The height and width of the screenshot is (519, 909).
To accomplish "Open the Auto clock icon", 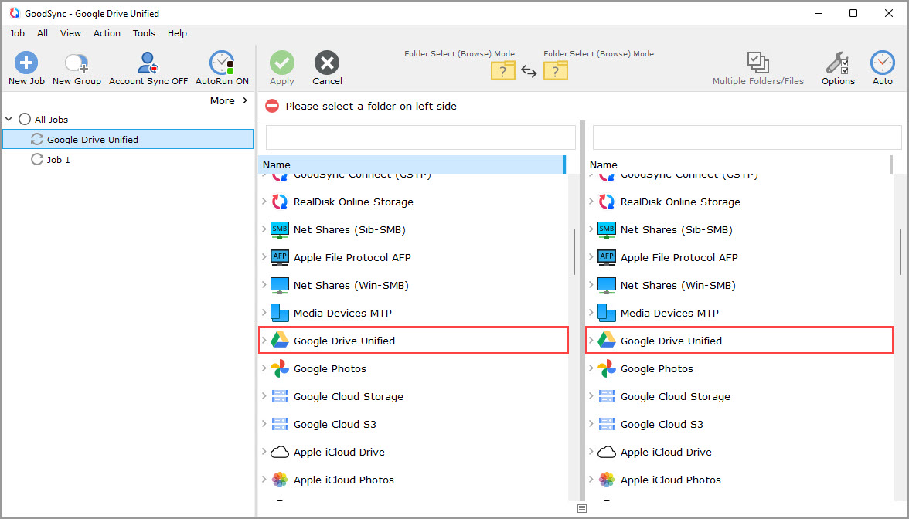I will pos(883,63).
